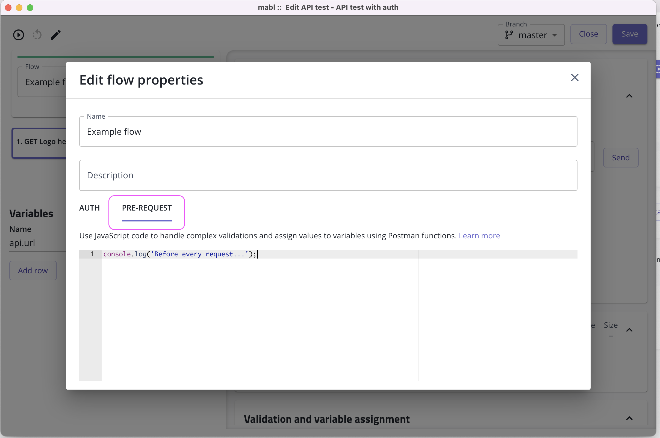This screenshot has height=438, width=660.
Task: Select the PRE-REQUEST tab
Action: [x=147, y=208]
